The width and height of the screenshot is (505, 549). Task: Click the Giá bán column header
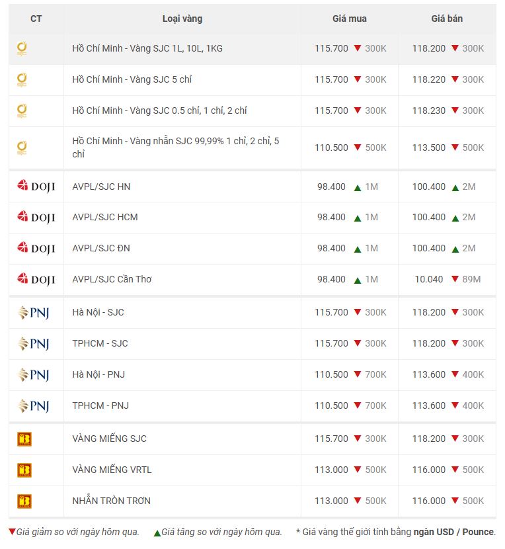pos(447,19)
